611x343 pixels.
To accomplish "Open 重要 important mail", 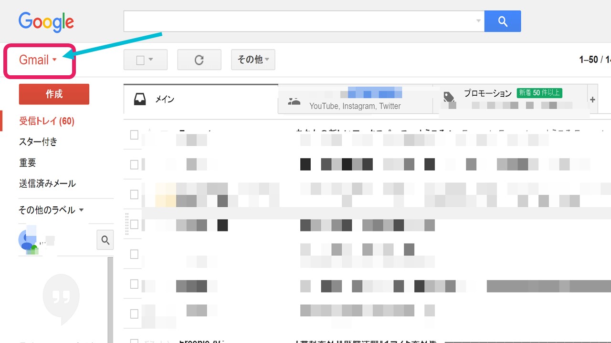I will click(x=28, y=162).
